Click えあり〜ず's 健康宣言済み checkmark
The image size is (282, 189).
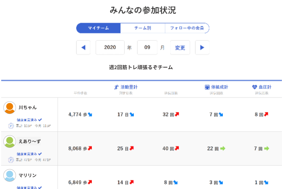pos(40,154)
